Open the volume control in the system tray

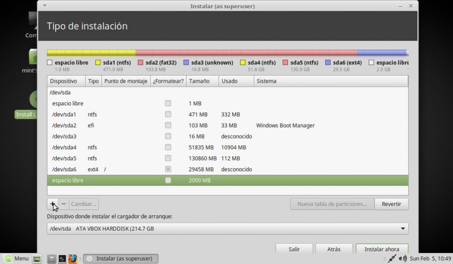pyautogui.click(x=403, y=259)
